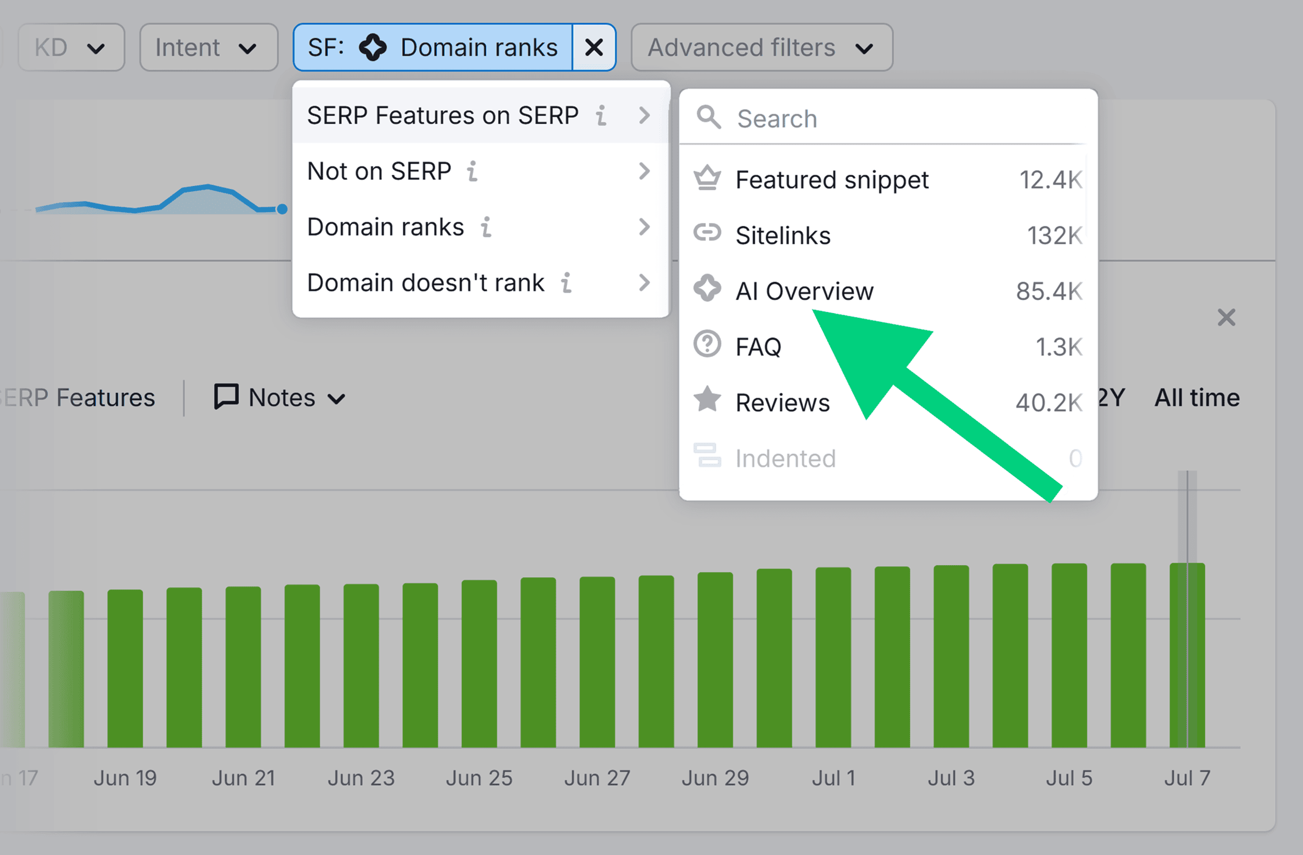Remove the SF Domain ranks filter
Image resolution: width=1303 pixels, height=855 pixels.
[x=594, y=47]
